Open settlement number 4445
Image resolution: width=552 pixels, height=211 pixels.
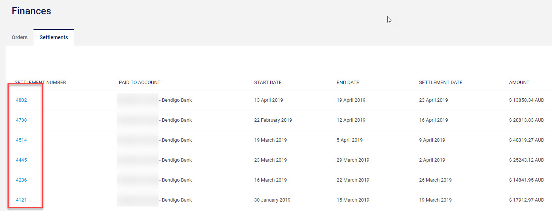click(x=21, y=160)
